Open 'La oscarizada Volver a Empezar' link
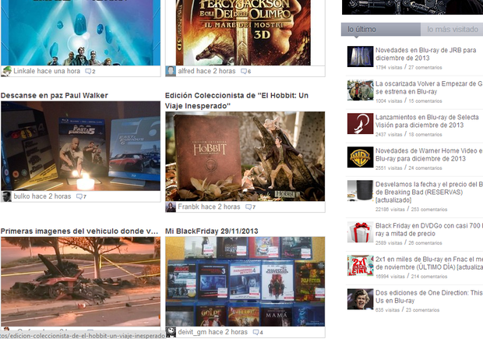The width and height of the screenshot is (483, 339). (x=429, y=87)
